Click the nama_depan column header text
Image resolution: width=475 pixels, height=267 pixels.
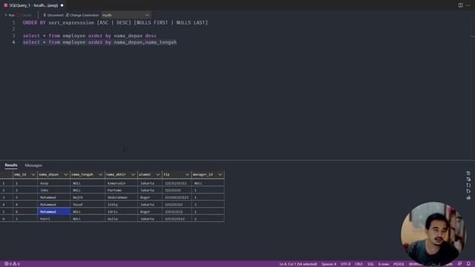coord(49,175)
